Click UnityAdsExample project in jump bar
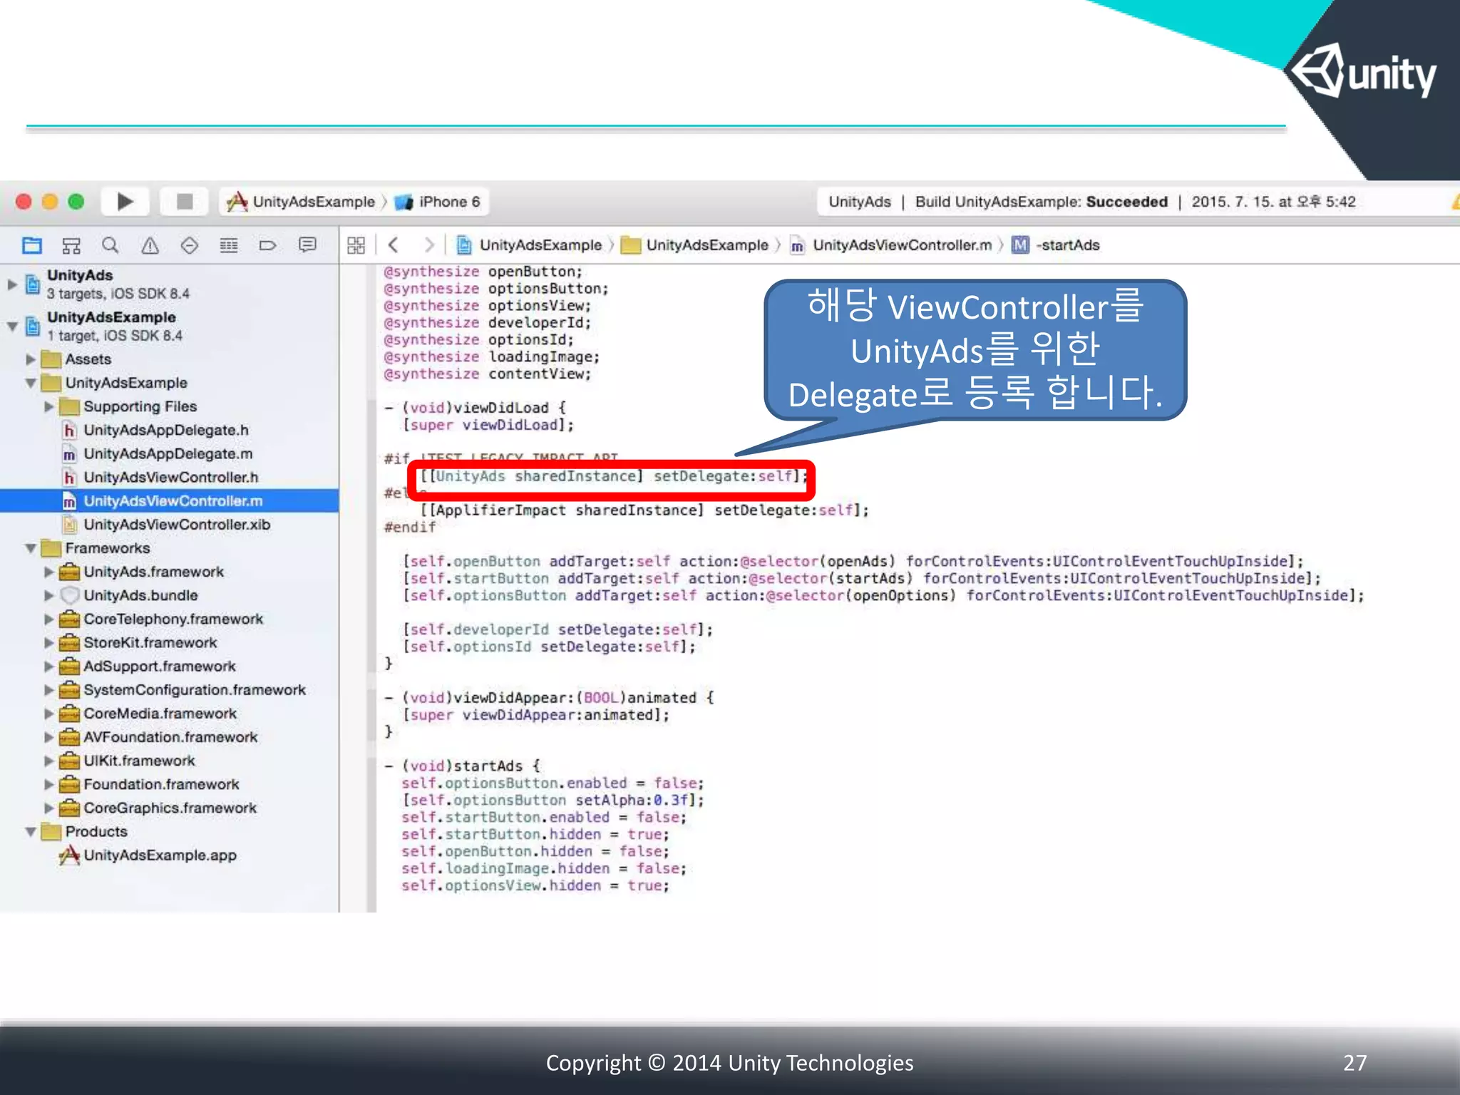 point(529,245)
